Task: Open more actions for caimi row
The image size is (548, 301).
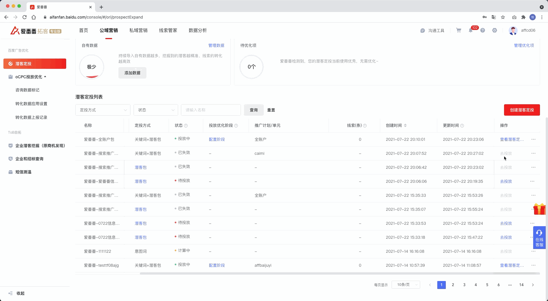Action: pyautogui.click(x=533, y=153)
